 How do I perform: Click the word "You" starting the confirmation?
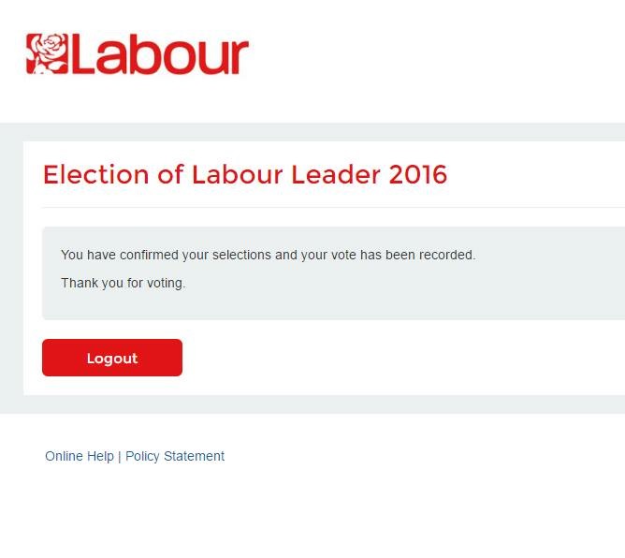[72, 255]
